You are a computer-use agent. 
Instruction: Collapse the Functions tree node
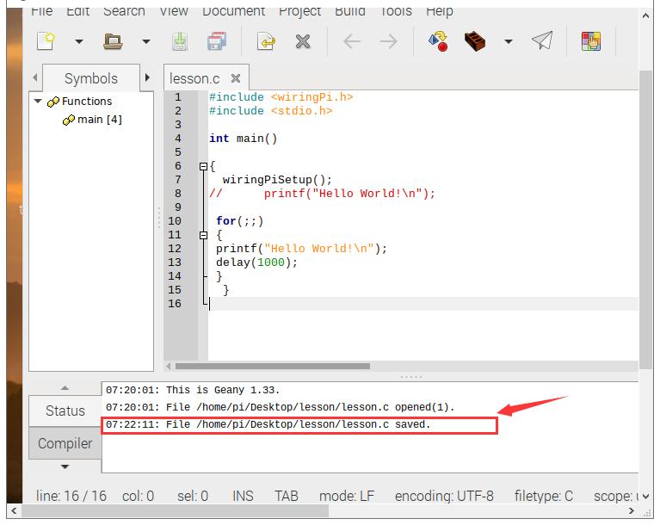[38, 101]
